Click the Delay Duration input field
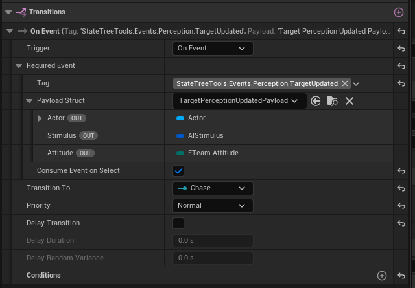Viewport: 415px width, 288px height. 213,241
